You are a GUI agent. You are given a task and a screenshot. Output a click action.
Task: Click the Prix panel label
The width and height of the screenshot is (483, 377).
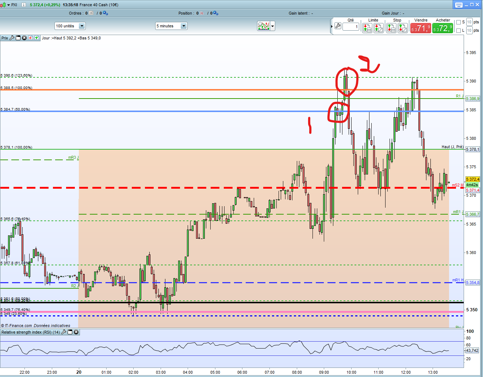[x=5, y=38]
